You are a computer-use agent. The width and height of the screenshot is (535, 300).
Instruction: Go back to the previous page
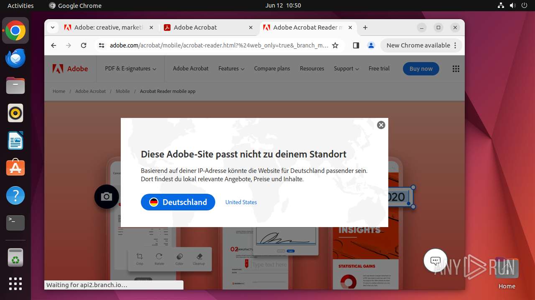click(x=53, y=45)
